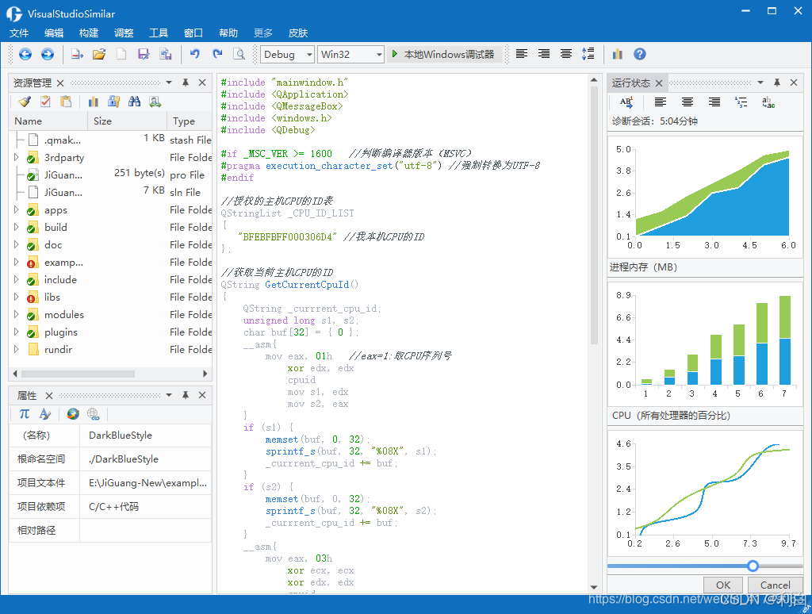
Task: Click the DarkBlueStyle name value field
Action: click(146, 436)
